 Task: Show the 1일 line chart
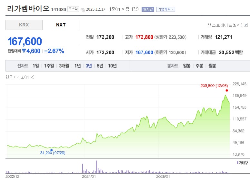point(36,66)
